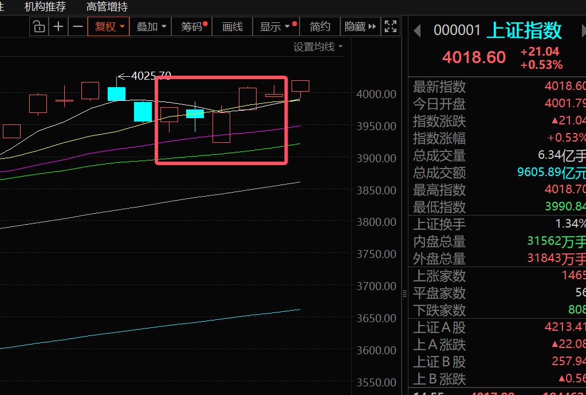Enter fullscreen with the expand icon
This screenshot has height=395, width=586.
(x=391, y=26)
